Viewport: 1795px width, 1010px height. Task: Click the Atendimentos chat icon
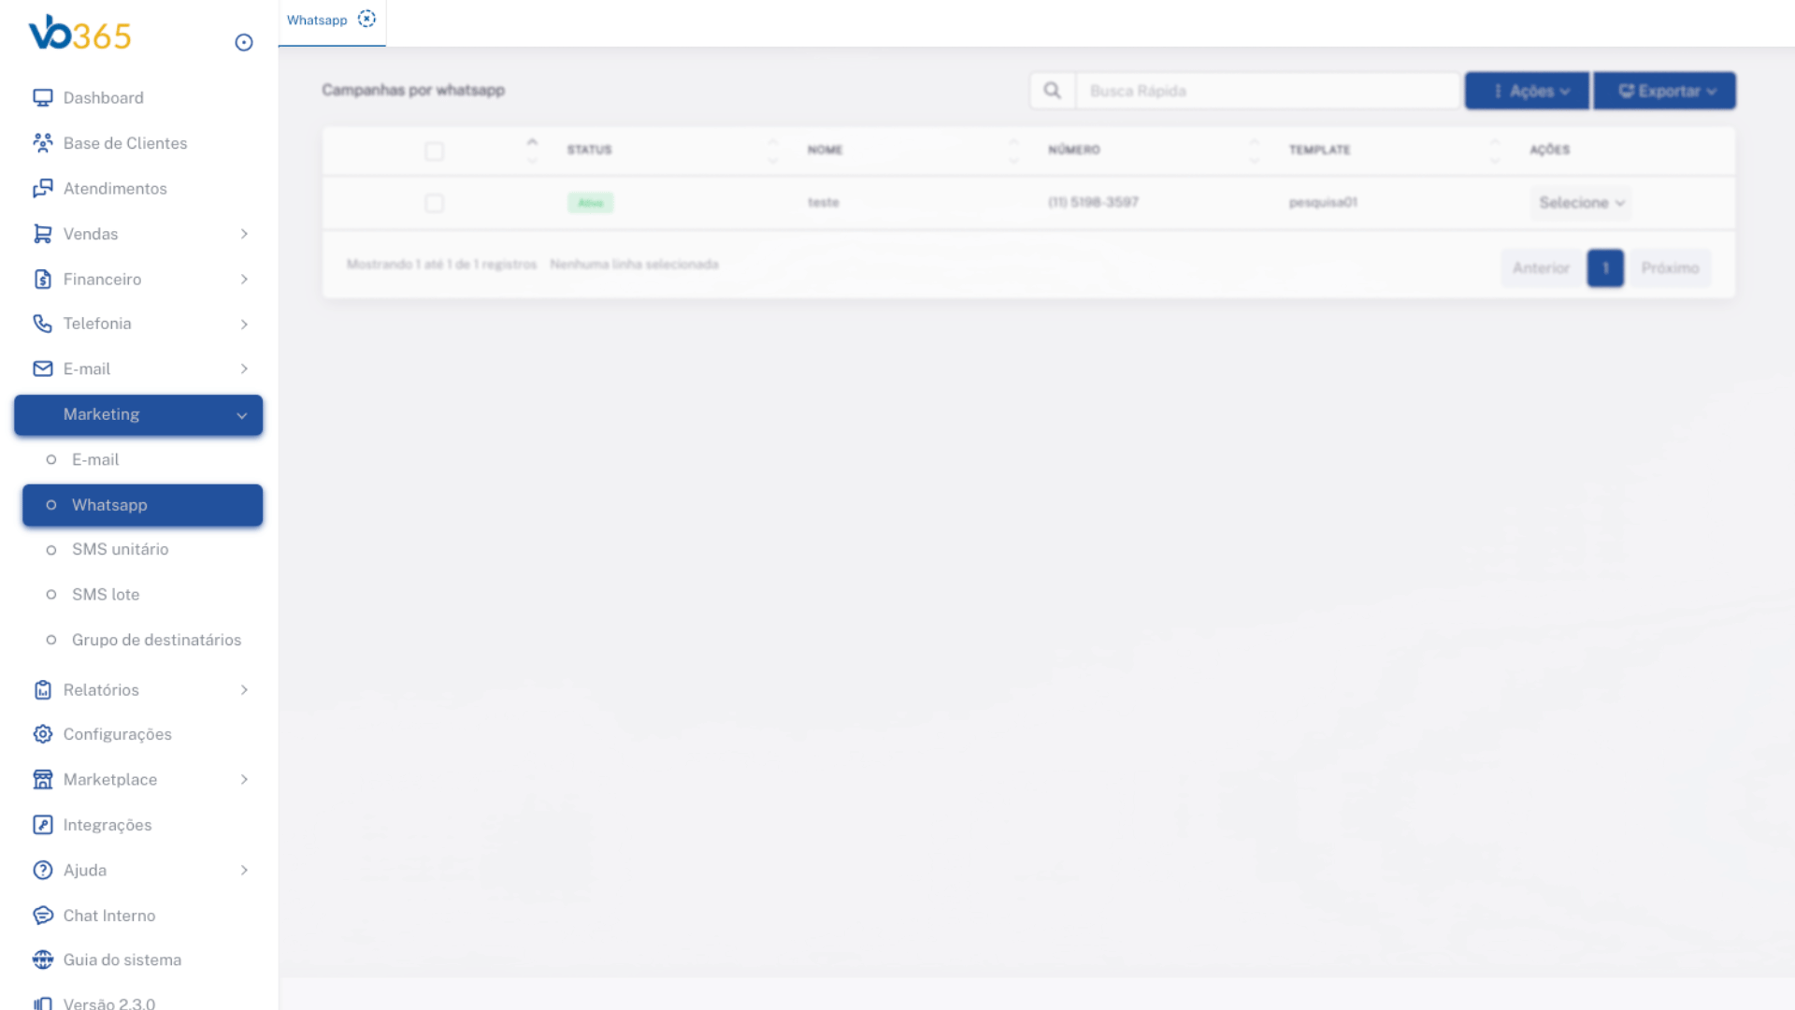click(x=43, y=188)
